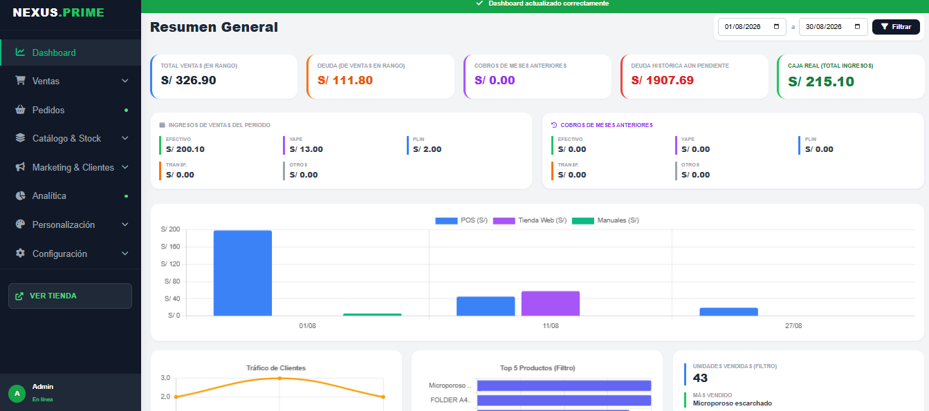Click the Tráfico de Clientes chart title
The image size is (929, 411).
click(x=276, y=368)
